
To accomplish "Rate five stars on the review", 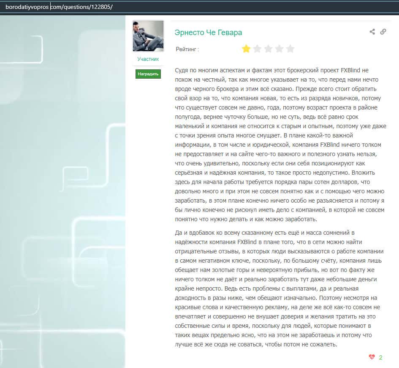I will click(290, 49).
